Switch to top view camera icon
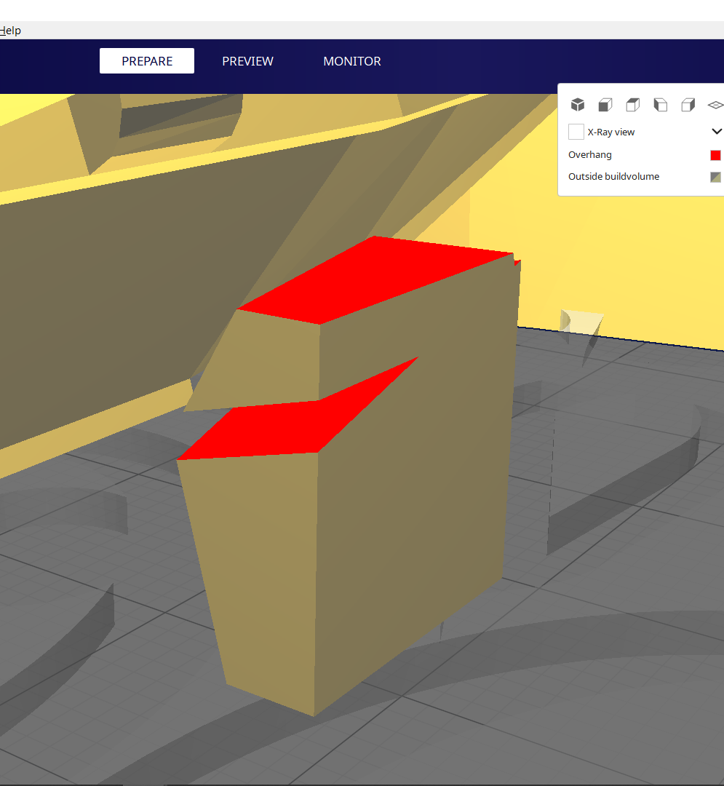Screen dimensions: 724x786 click(x=633, y=105)
